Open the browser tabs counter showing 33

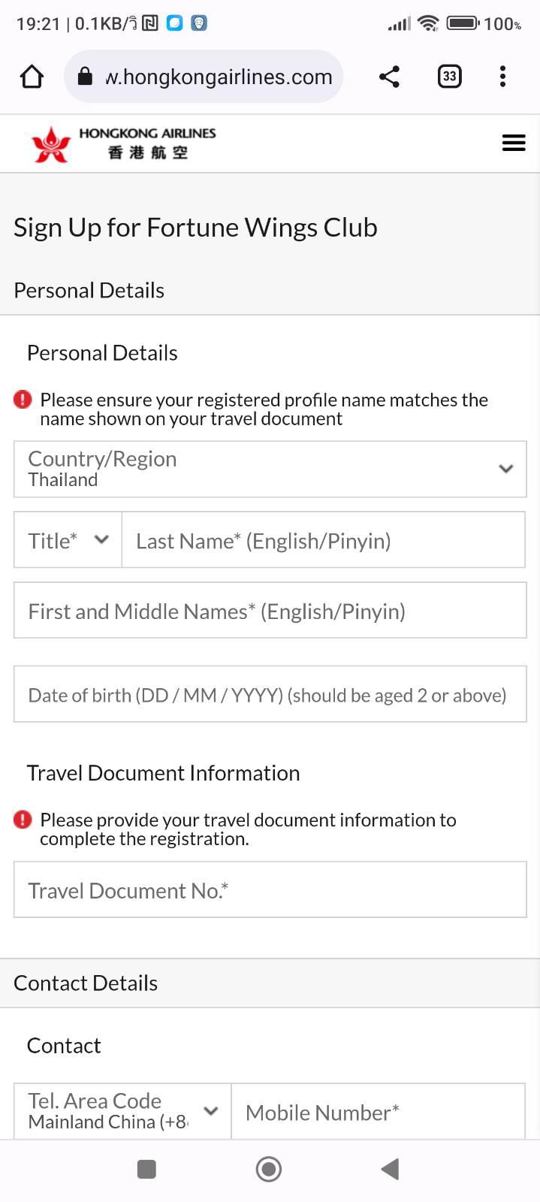pyautogui.click(x=449, y=77)
